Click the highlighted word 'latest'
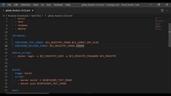The height and width of the screenshot is (96, 171). point(80,46)
